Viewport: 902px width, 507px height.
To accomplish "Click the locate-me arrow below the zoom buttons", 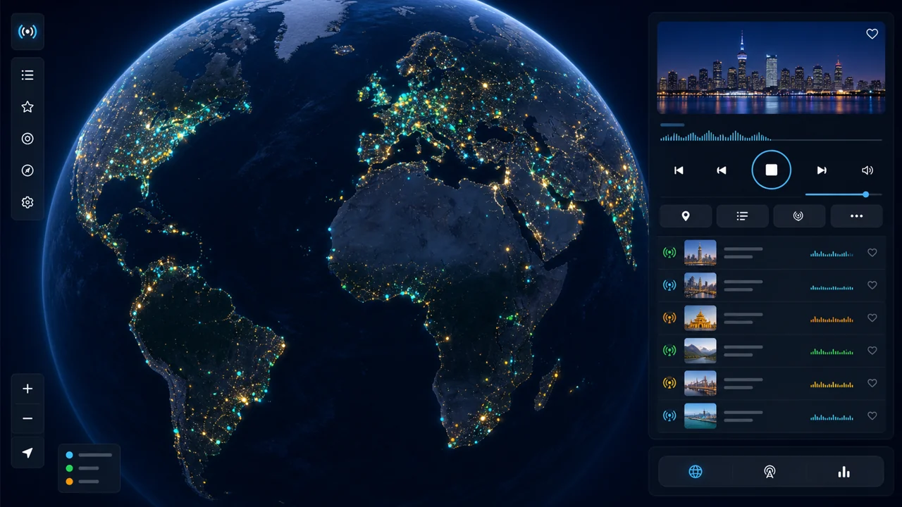I will [27, 452].
